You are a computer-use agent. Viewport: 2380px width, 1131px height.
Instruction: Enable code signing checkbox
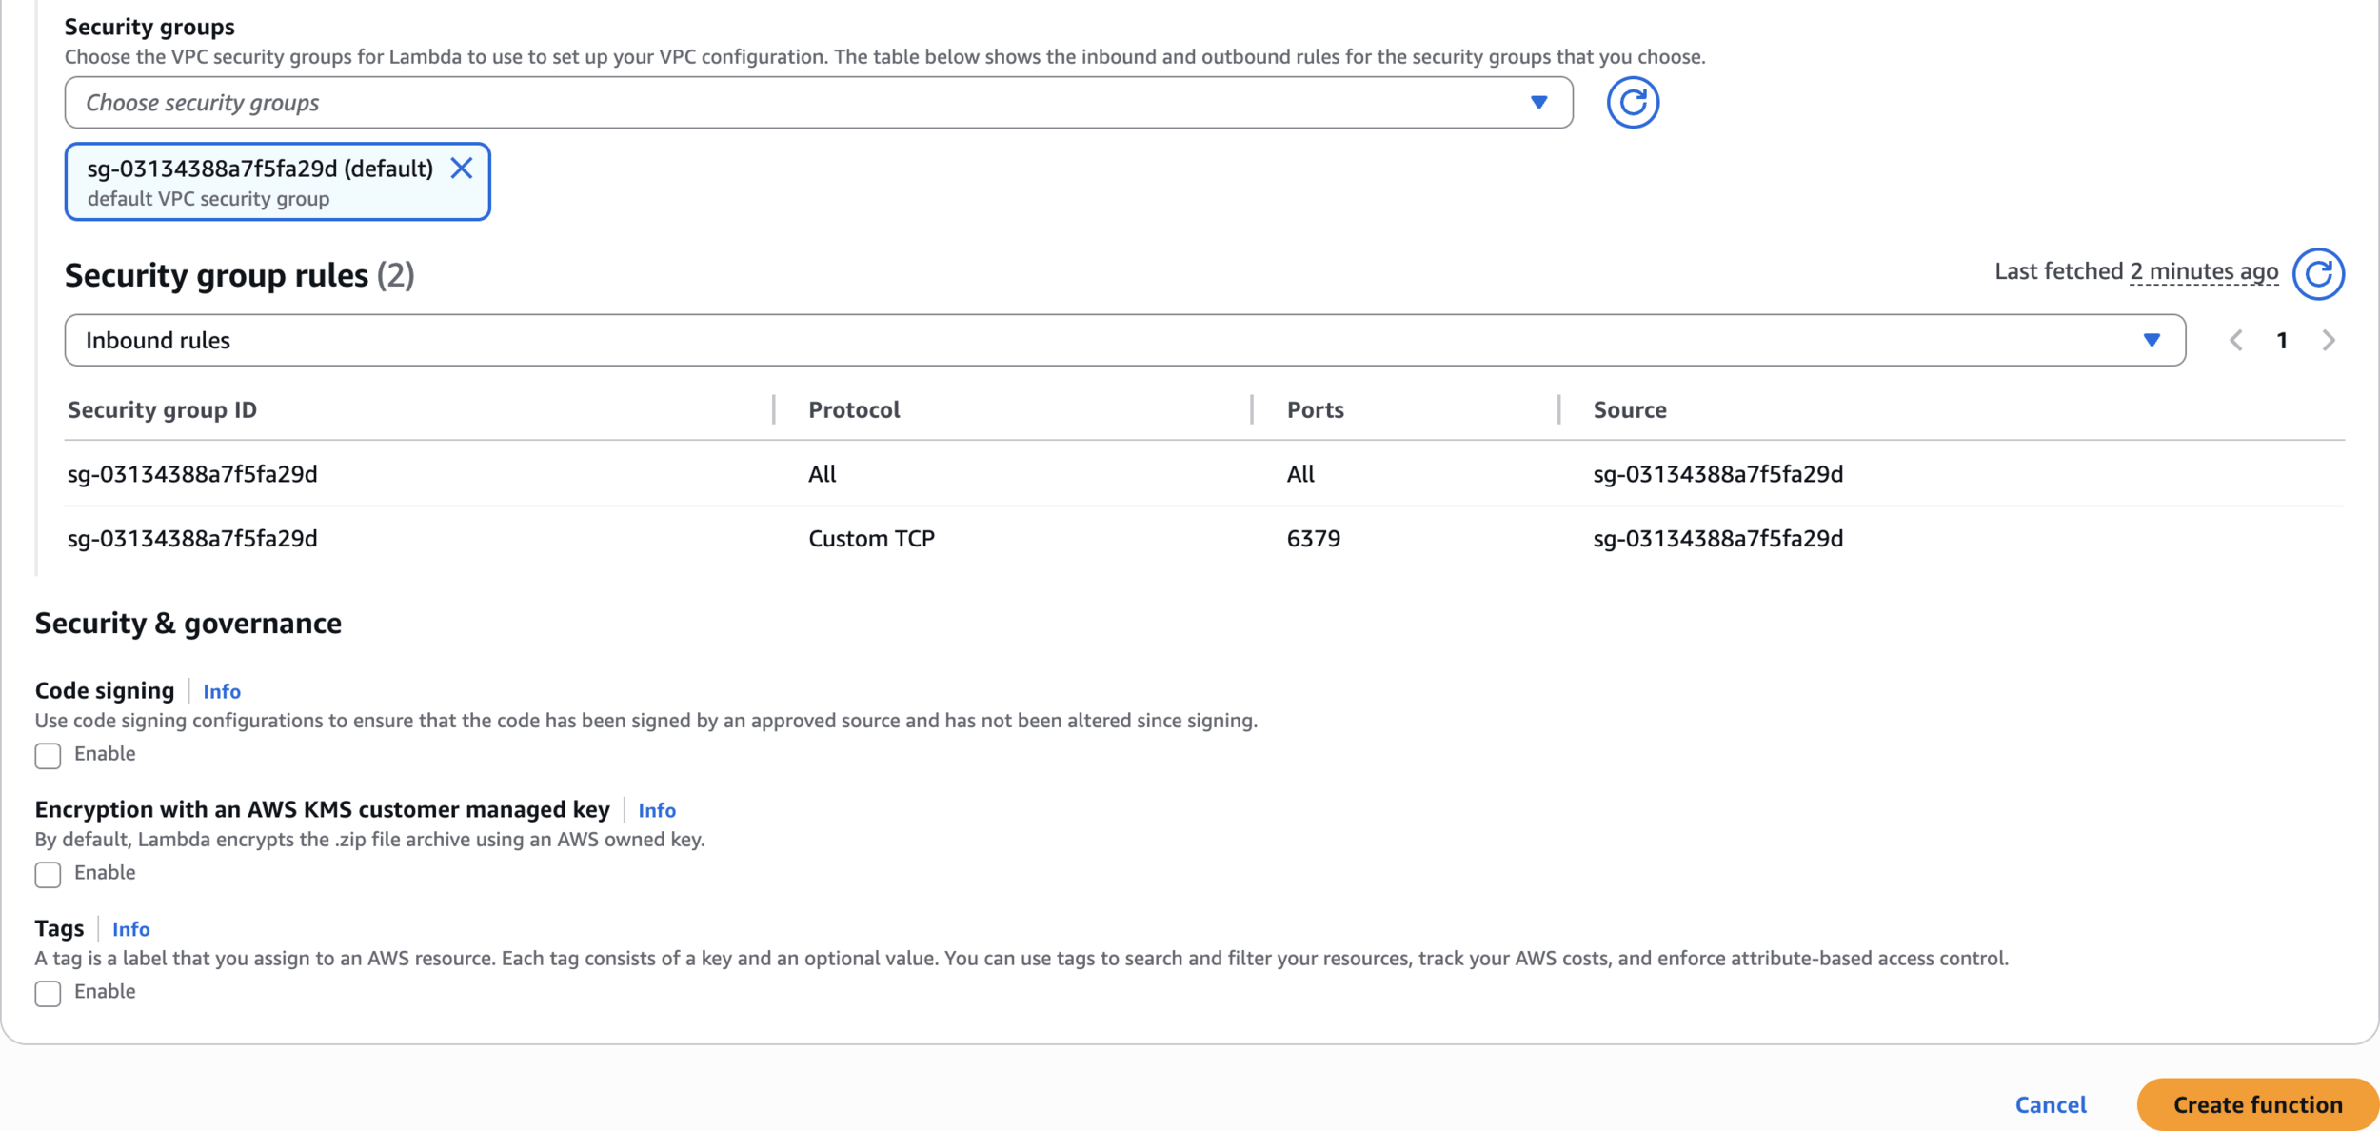pyautogui.click(x=48, y=756)
